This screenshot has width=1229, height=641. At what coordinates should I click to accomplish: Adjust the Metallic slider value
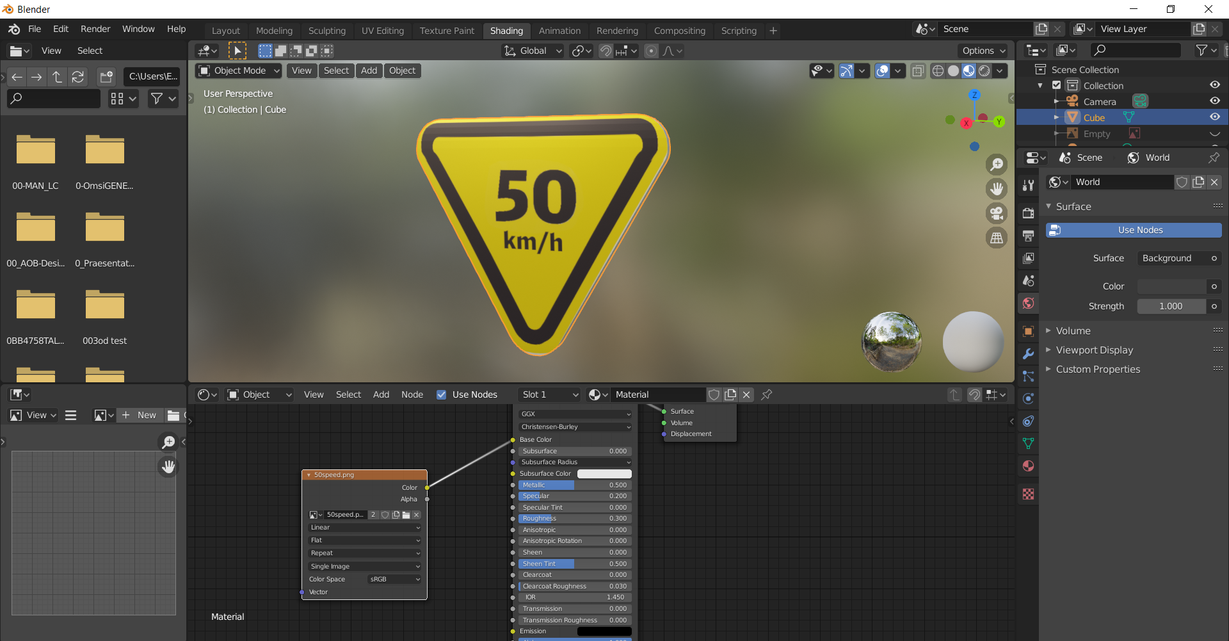click(574, 485)
